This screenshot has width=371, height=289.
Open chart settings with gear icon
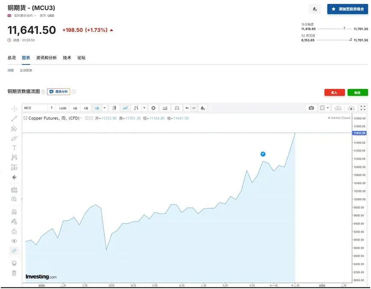[153, 108]
